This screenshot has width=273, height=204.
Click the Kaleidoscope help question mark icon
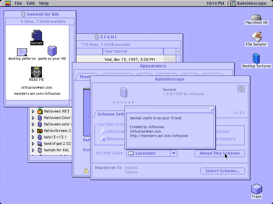click(x=241, y=89)
